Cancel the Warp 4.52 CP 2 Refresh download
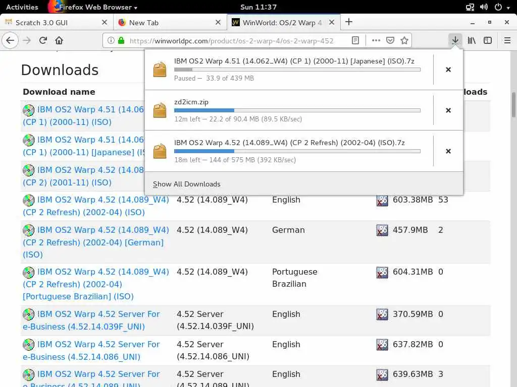Screen dimensions: 517x387 point(448,151)
